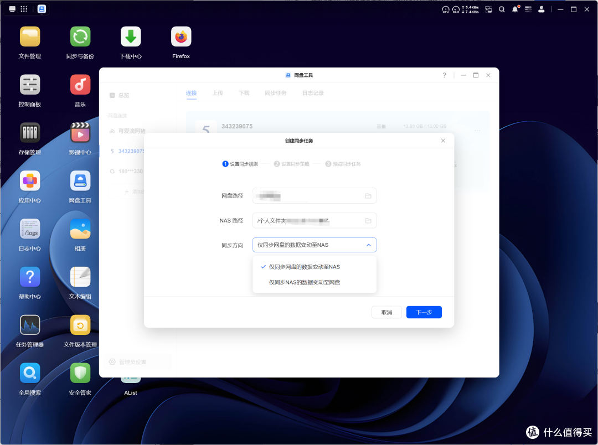This screenshot has height=445, width=598.
Task: Add a new connection with 添加
Action: click(x=127, y=192)
